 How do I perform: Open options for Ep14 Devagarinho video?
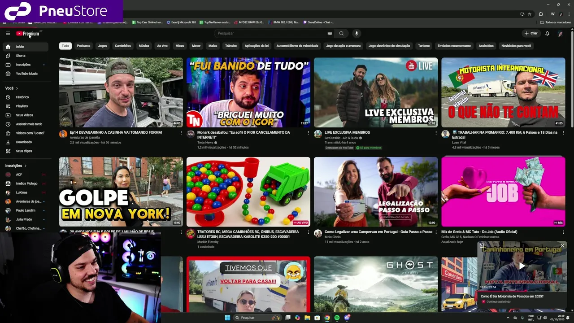tap(181, 133)
